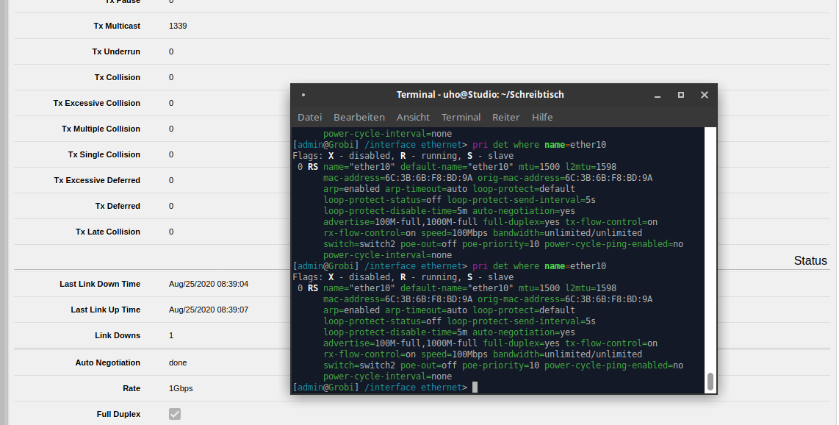Click the Tx Late Collision label
Image resolution: width=839 pixels, height=425 pixels.
(x=108, y=231)
